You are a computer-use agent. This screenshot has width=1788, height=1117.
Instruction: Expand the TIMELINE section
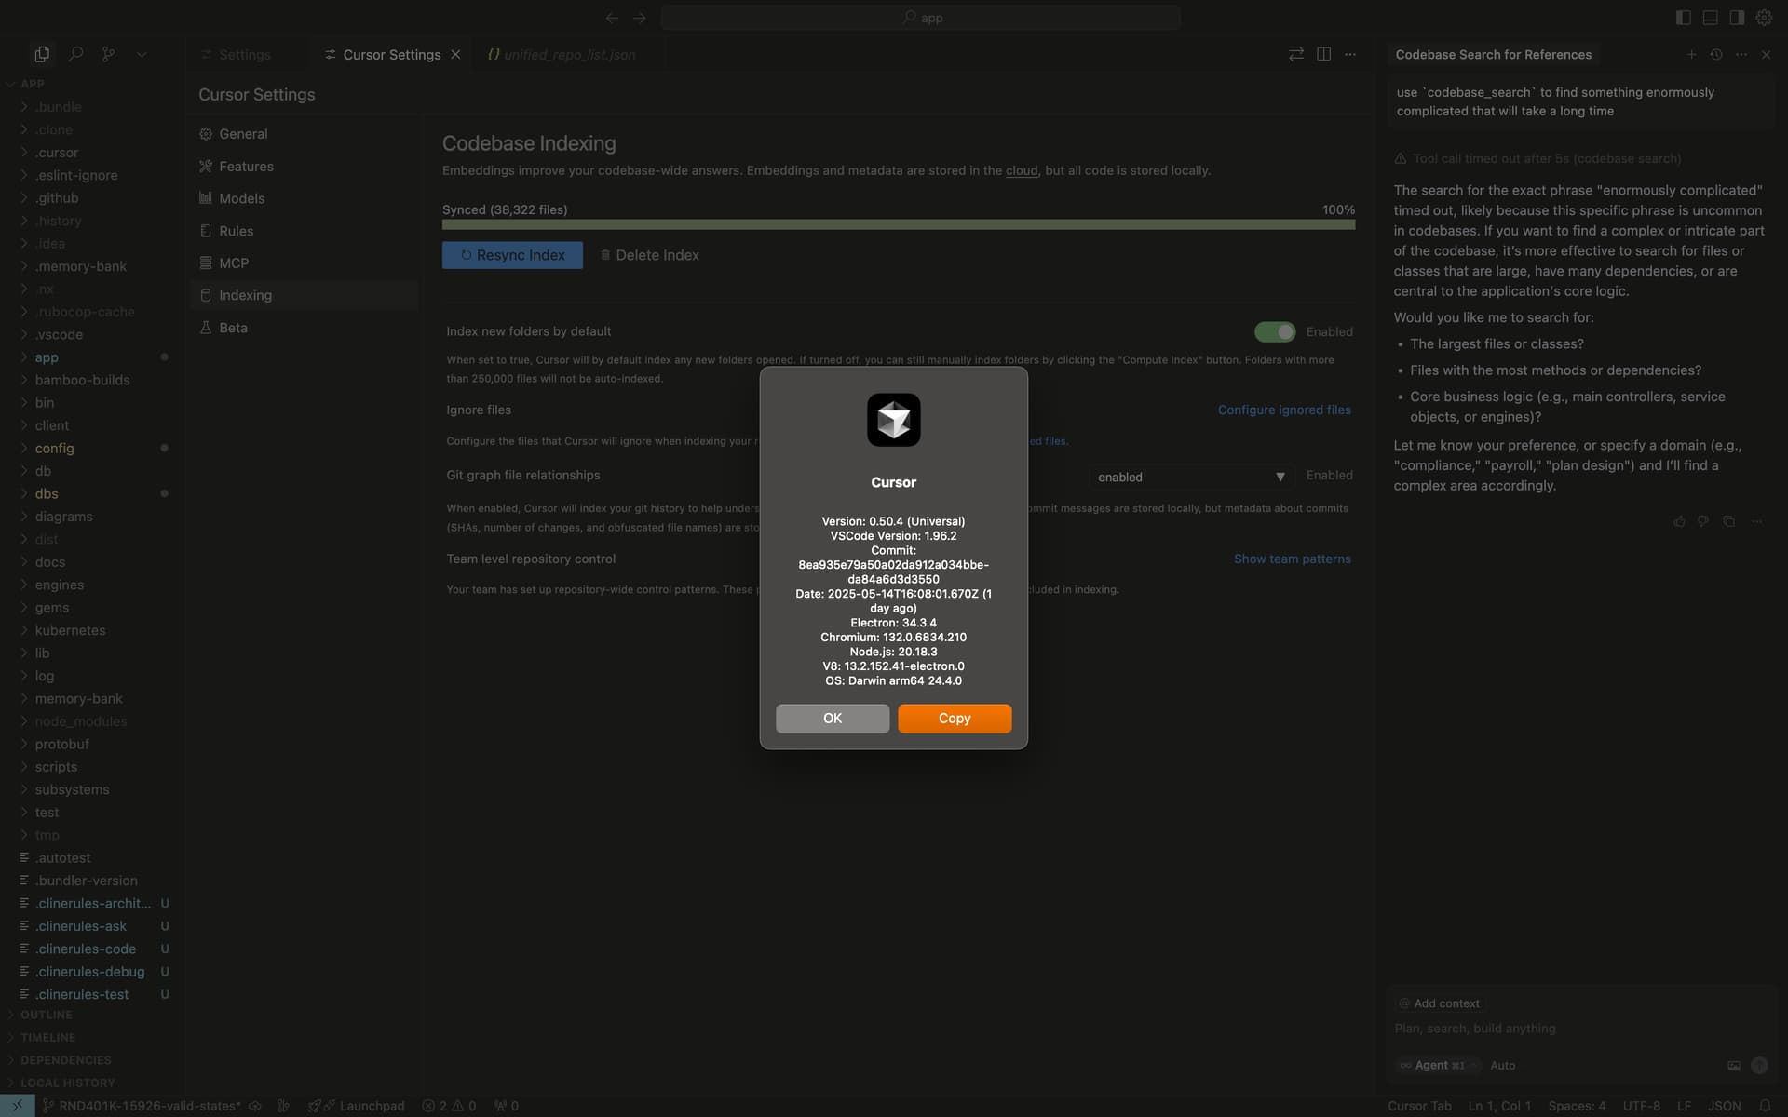coord(47,1037)
